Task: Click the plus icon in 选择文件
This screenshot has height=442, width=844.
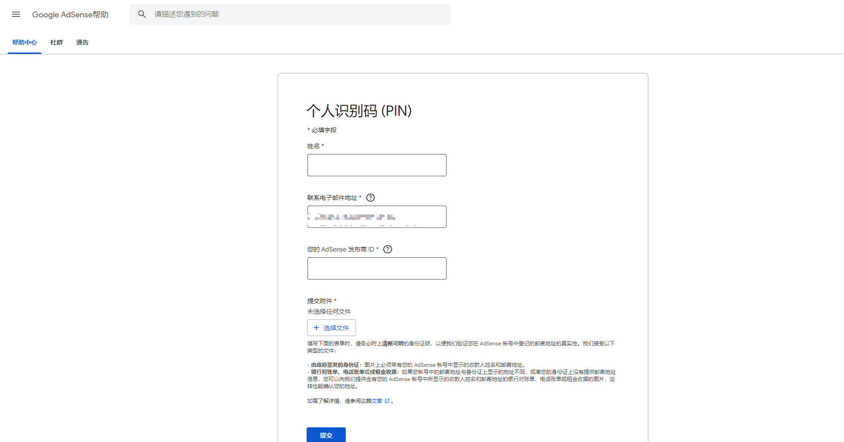Action: [316, 328]
